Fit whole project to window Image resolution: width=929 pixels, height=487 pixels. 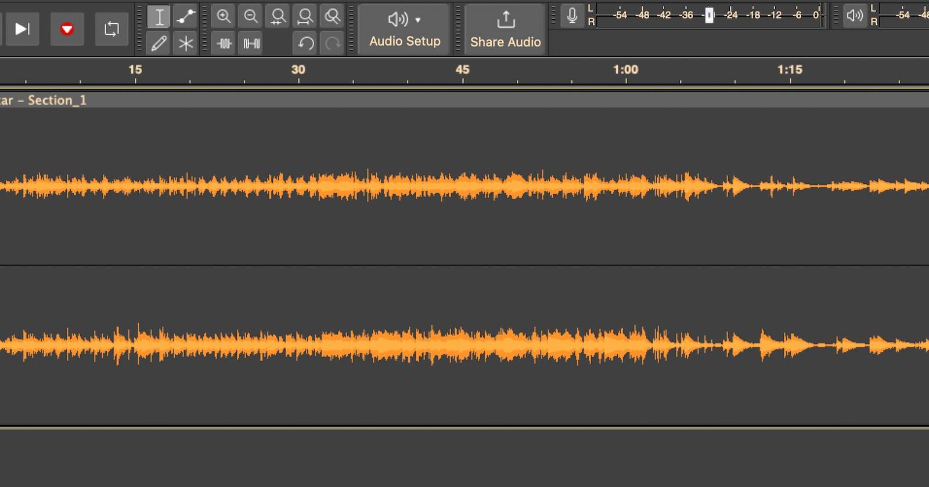pyautogui.click(x=305, y=17)
